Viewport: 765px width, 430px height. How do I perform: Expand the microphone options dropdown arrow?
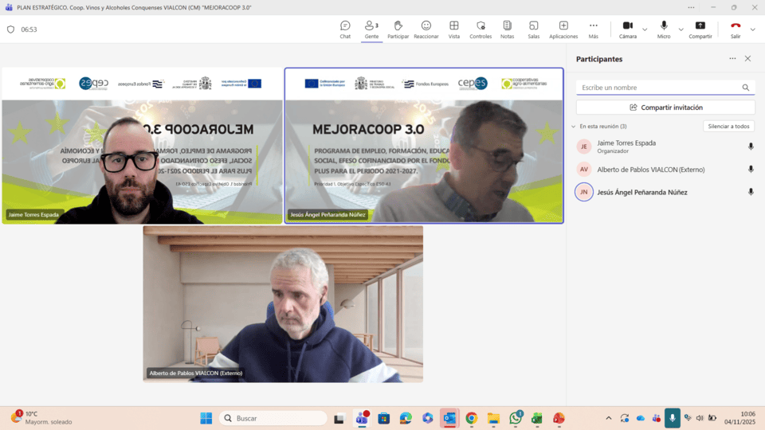point(681,29)
